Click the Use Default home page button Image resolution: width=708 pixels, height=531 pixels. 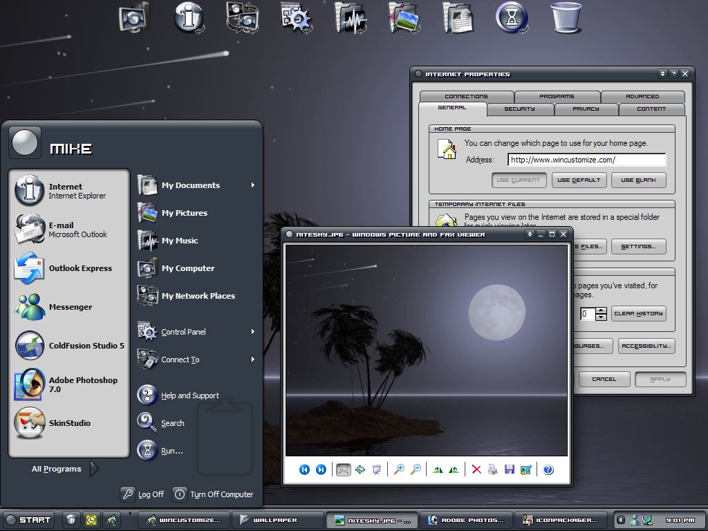tap(579, 180)
